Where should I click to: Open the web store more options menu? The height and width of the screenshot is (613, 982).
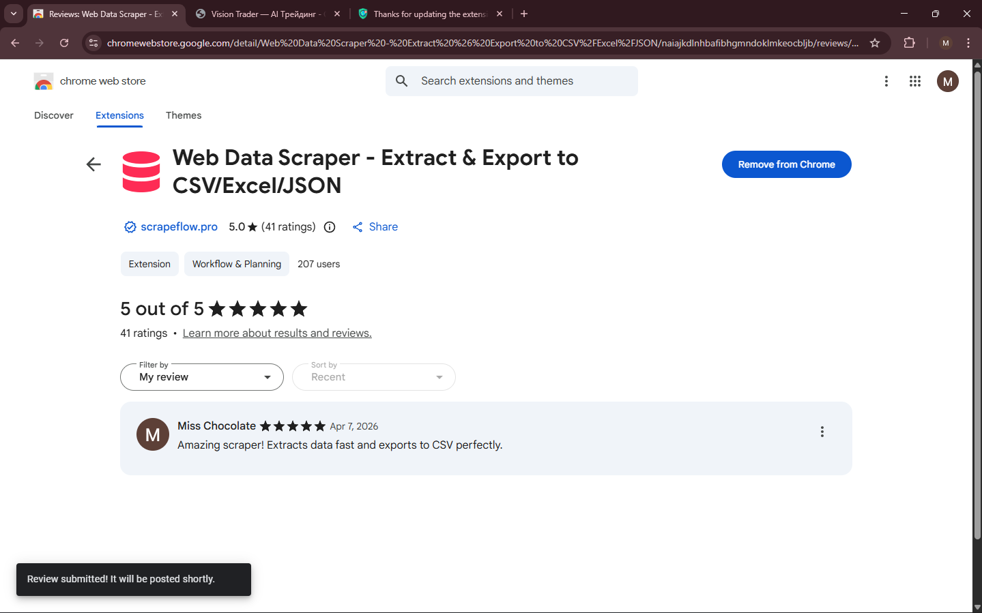(x=886, y=81)
